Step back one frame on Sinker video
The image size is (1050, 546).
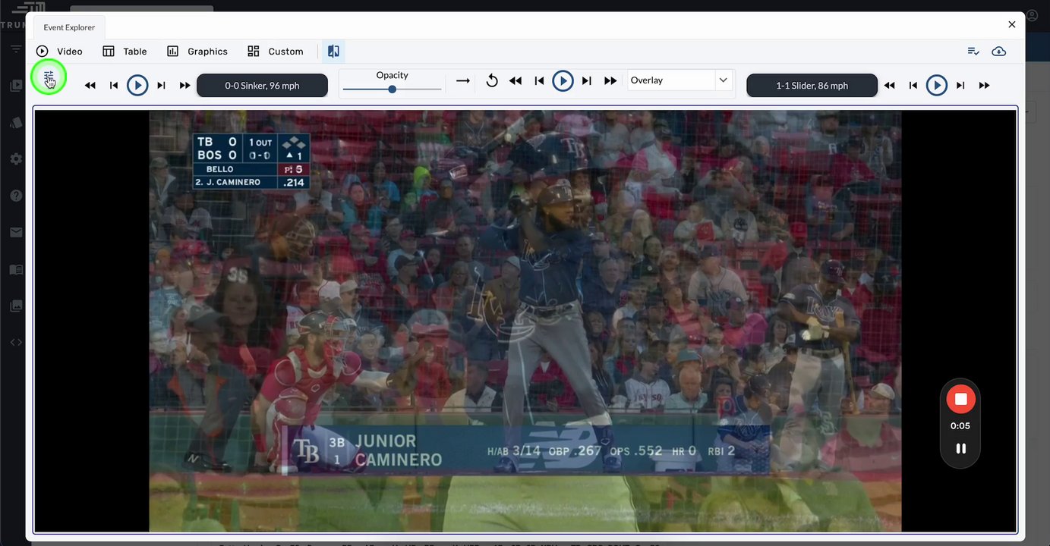point(114,86)
